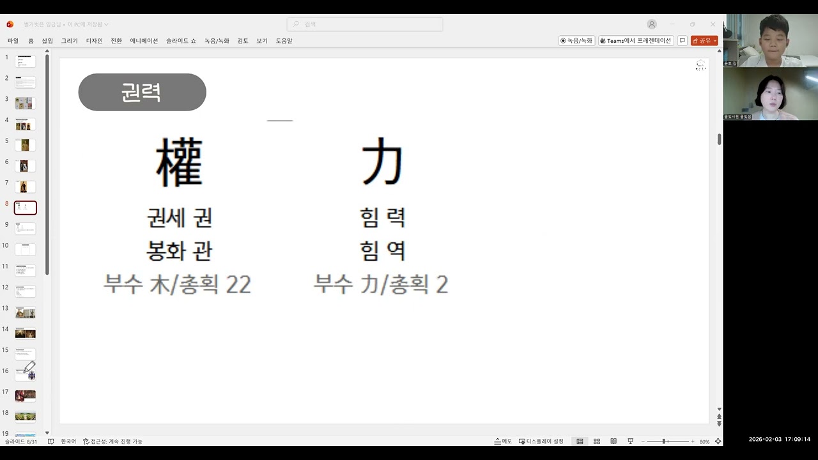
Task: Open the user account profile icon
Action: [652, 24]
